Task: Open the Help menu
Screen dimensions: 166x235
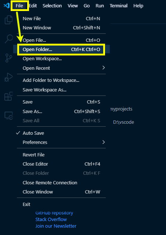Action: pos(138,6)
